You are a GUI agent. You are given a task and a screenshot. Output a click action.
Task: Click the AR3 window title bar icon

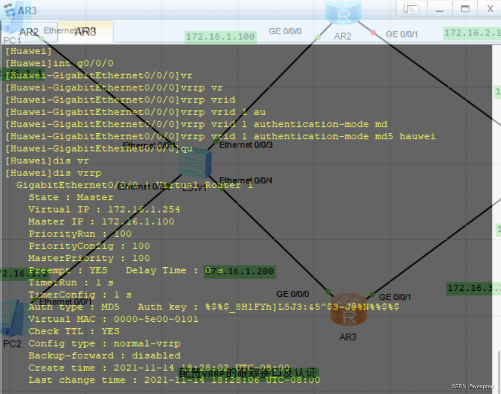9,10
